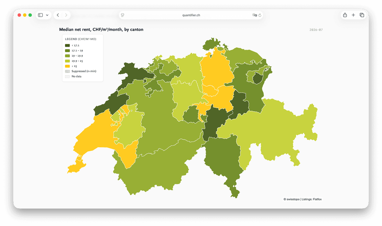Open the tab group dropdown chevron

47,15
